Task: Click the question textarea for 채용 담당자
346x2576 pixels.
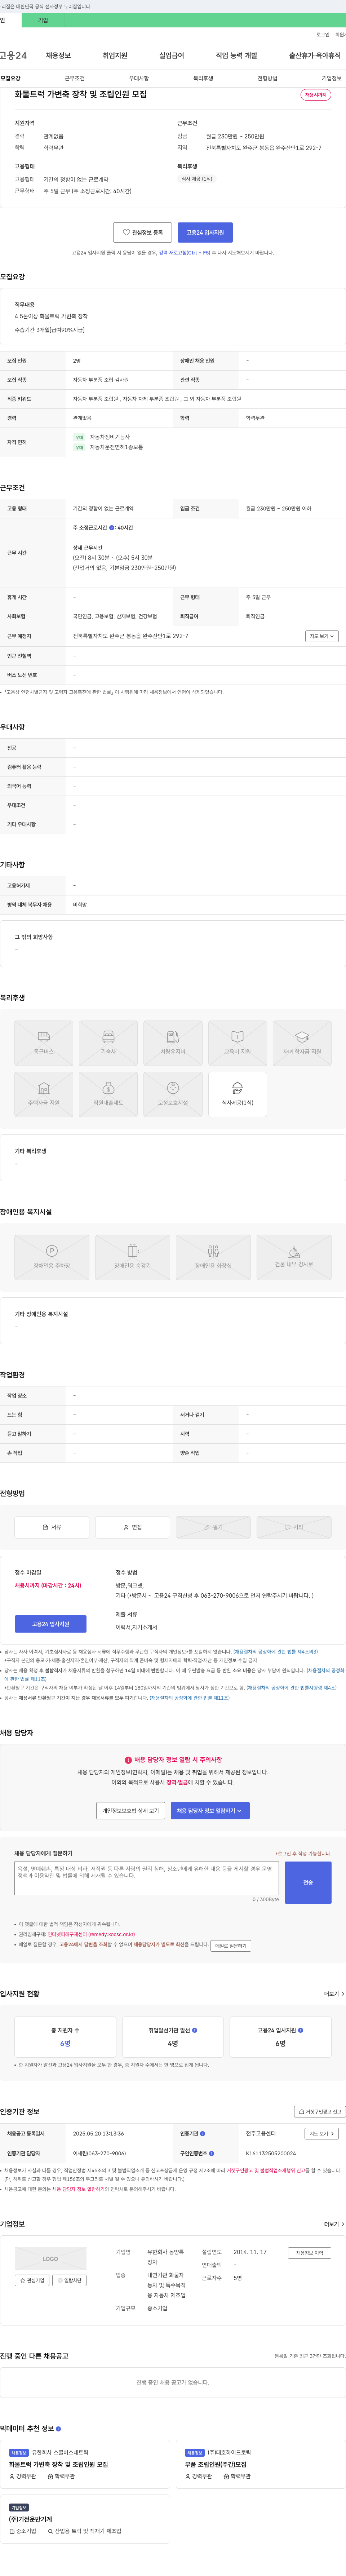Action: tap(147, 1878)
